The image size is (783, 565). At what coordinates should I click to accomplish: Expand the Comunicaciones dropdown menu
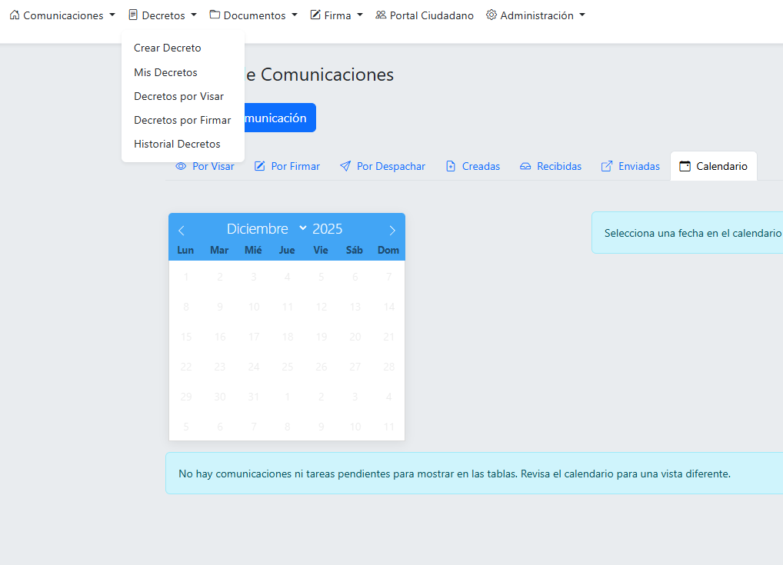point(63,15)
